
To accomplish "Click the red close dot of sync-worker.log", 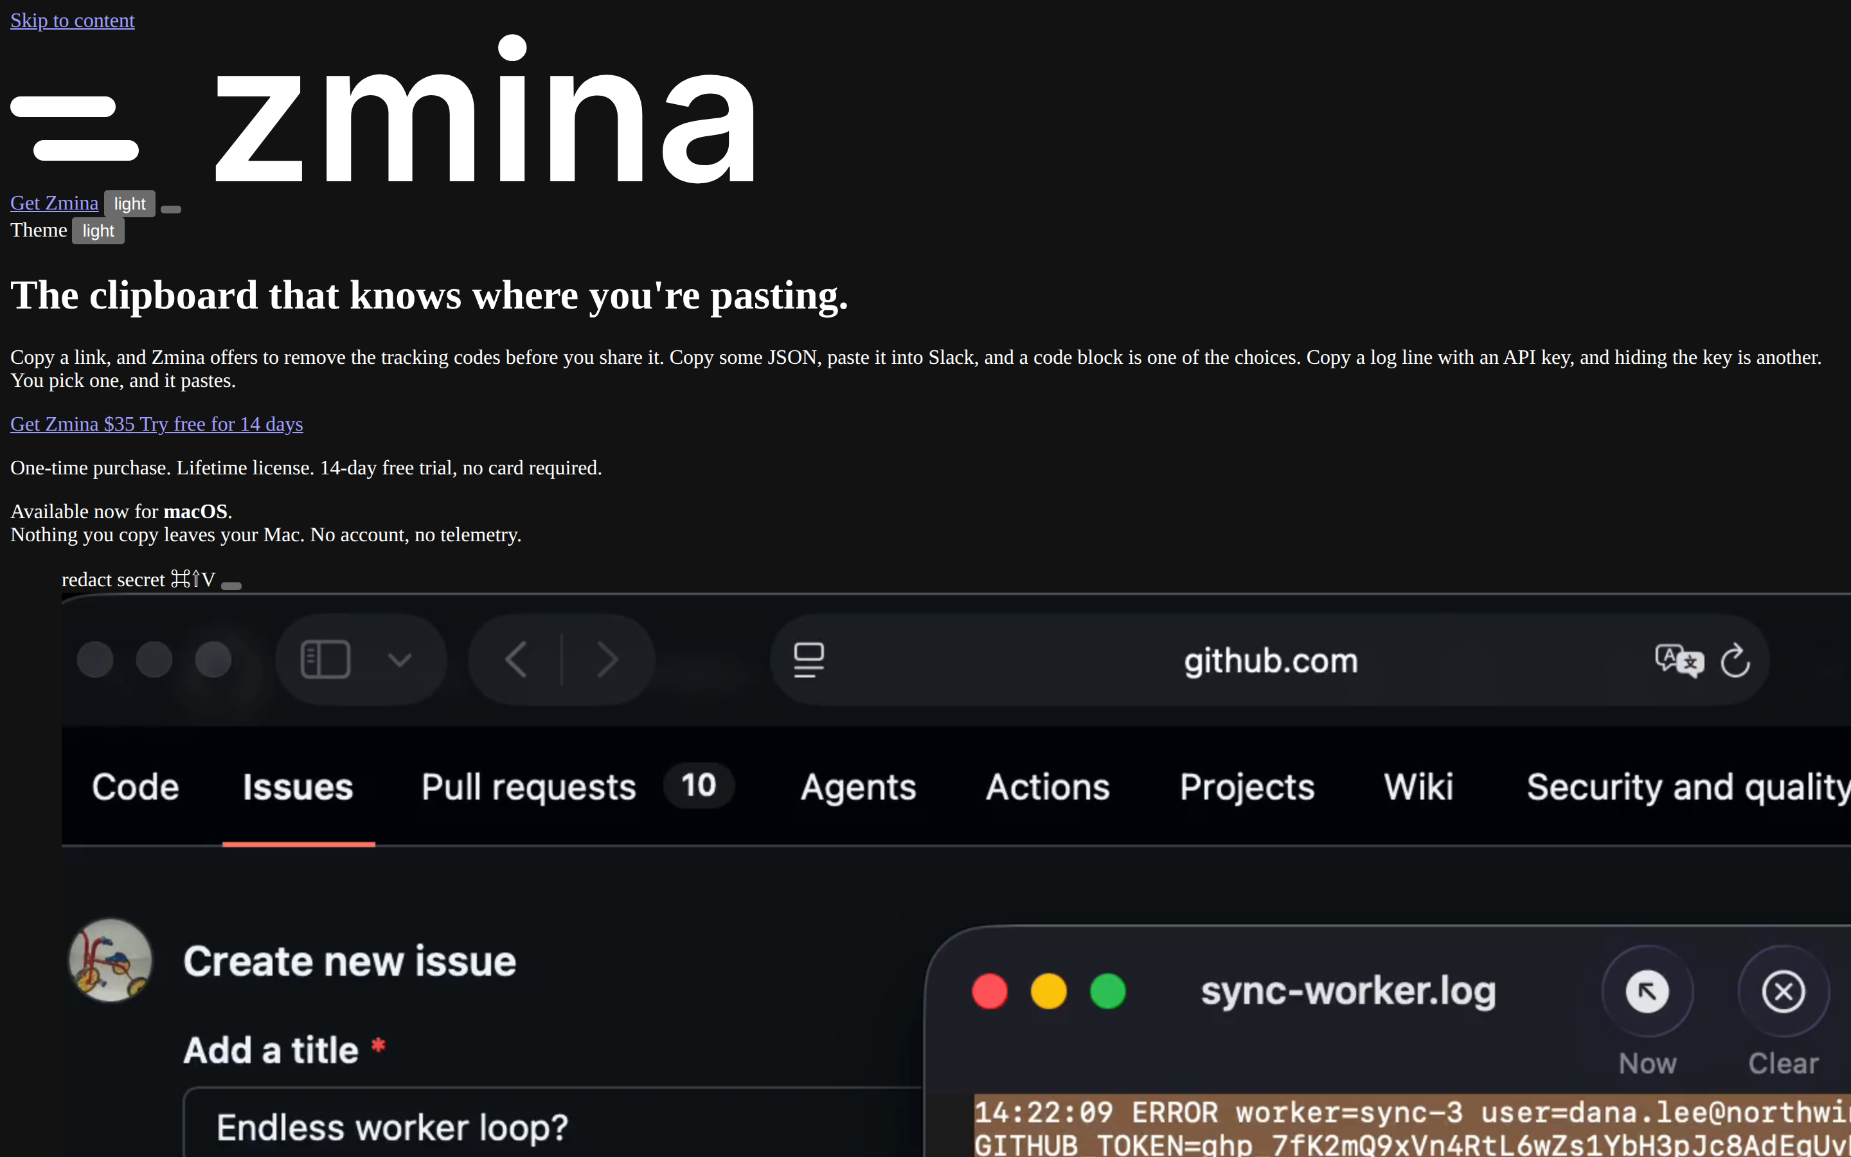I will 990,992.
